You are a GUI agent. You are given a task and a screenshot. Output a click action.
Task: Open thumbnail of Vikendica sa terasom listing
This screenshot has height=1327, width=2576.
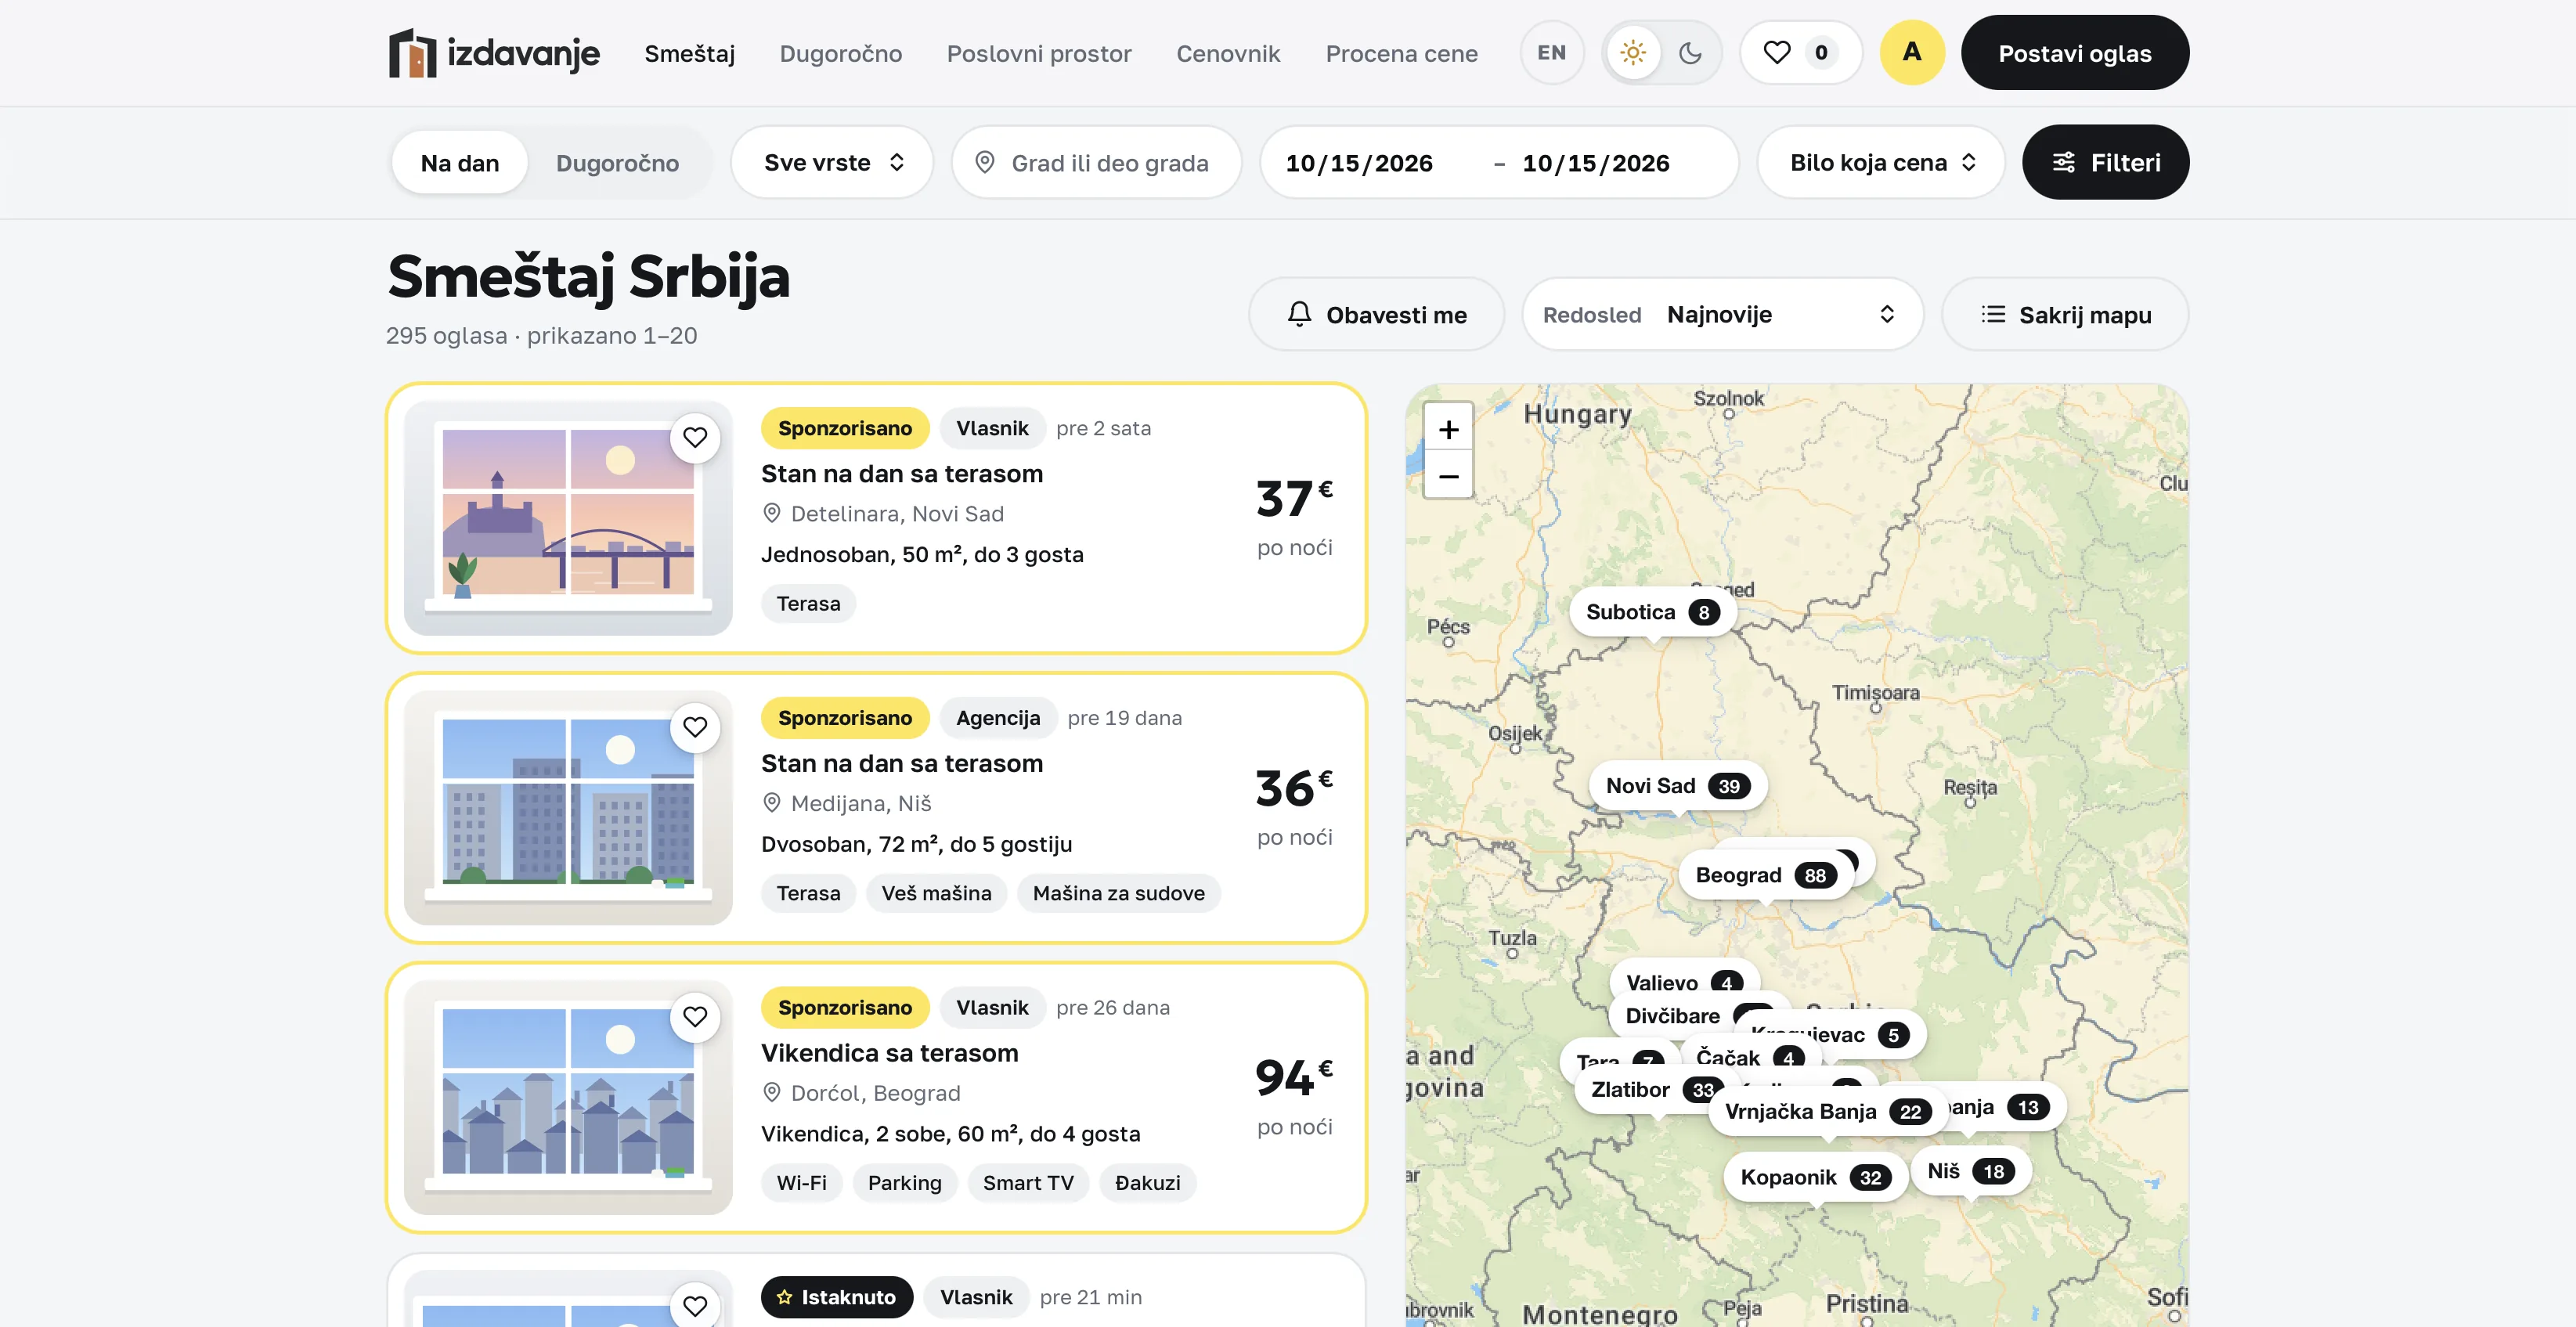click(x=568, y=1098)
